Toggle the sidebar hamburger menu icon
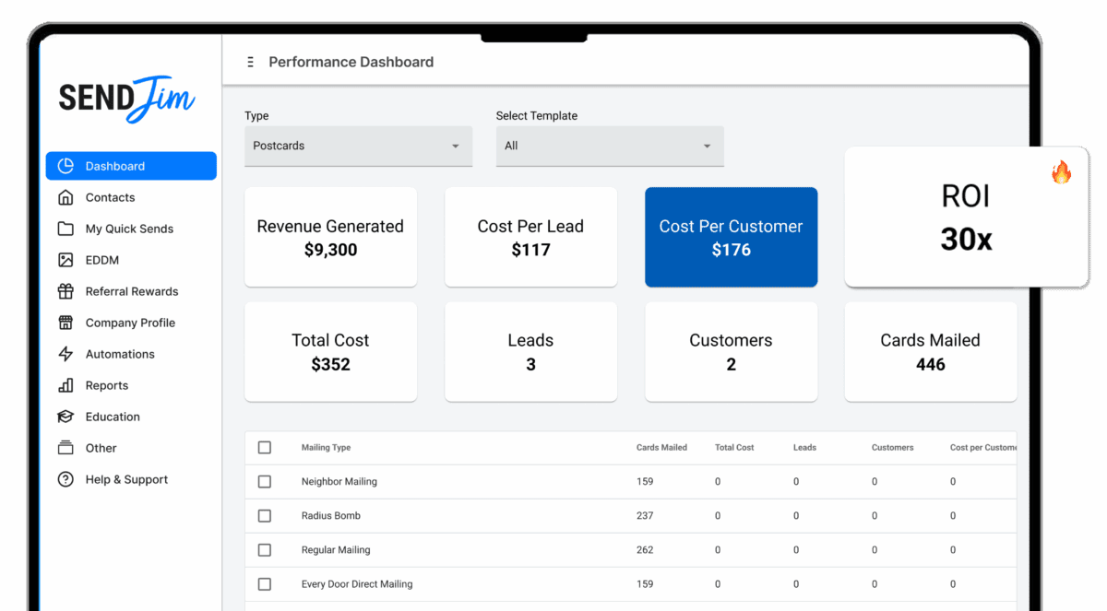 coord(250,63)
